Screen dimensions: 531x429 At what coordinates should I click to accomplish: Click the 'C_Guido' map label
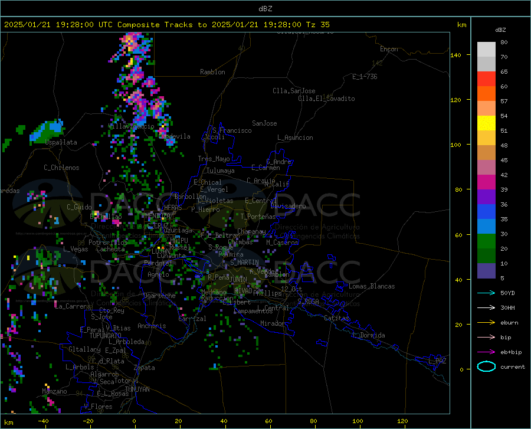(x=79, y=207)
